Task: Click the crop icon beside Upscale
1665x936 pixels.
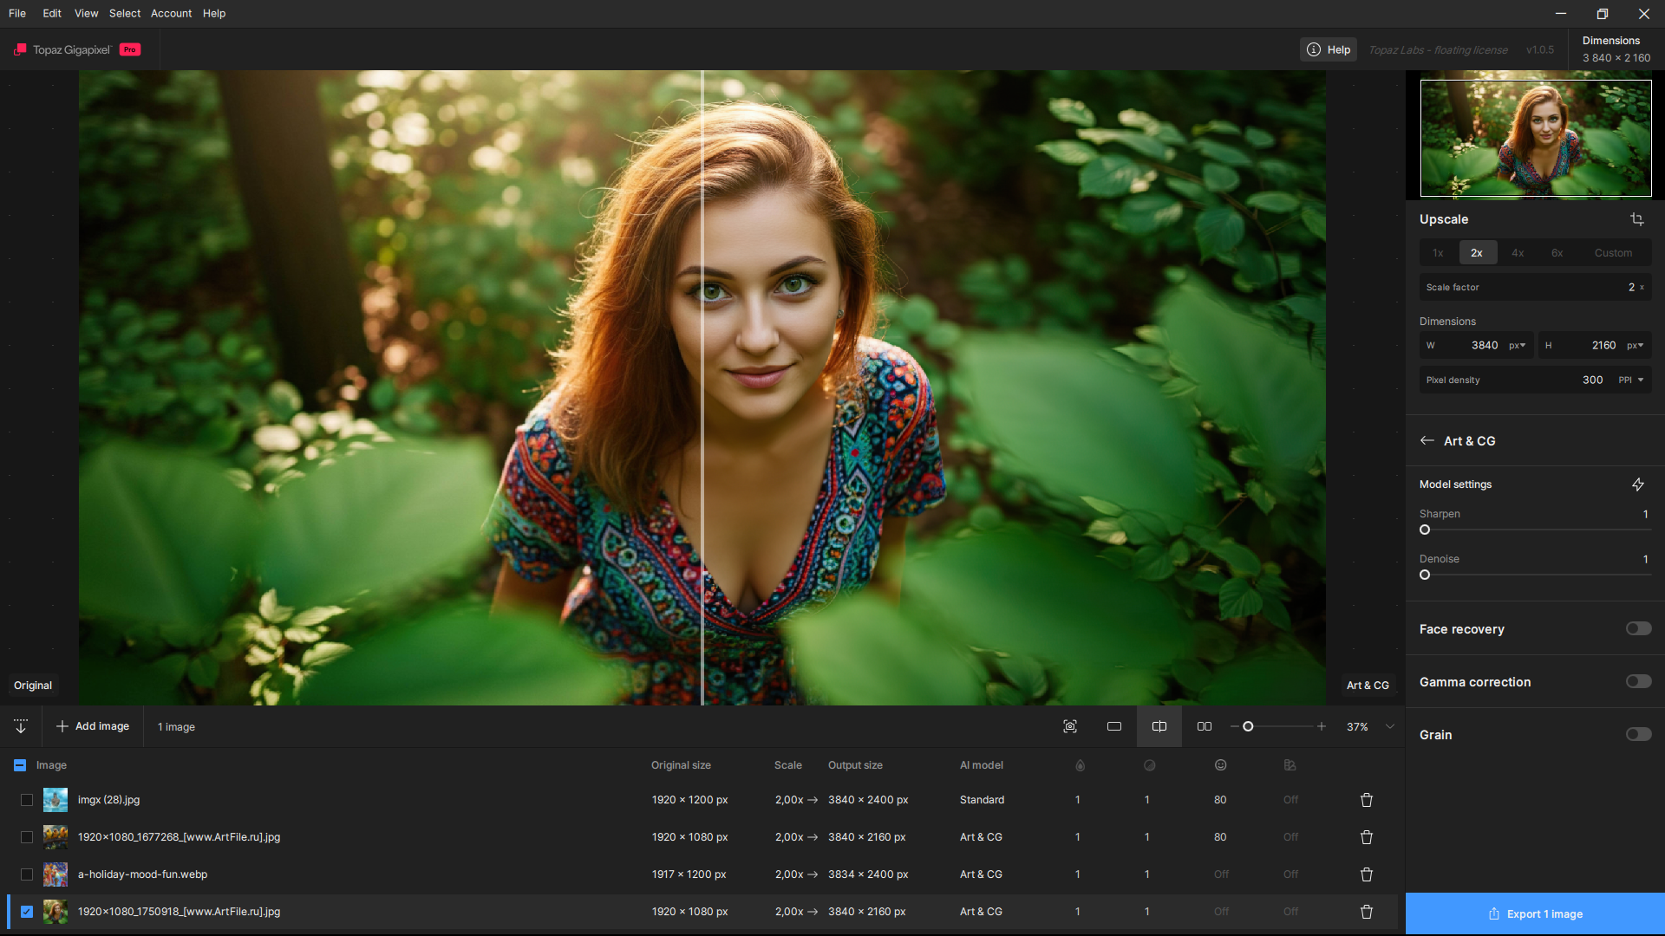Action: click(1636, 219)
